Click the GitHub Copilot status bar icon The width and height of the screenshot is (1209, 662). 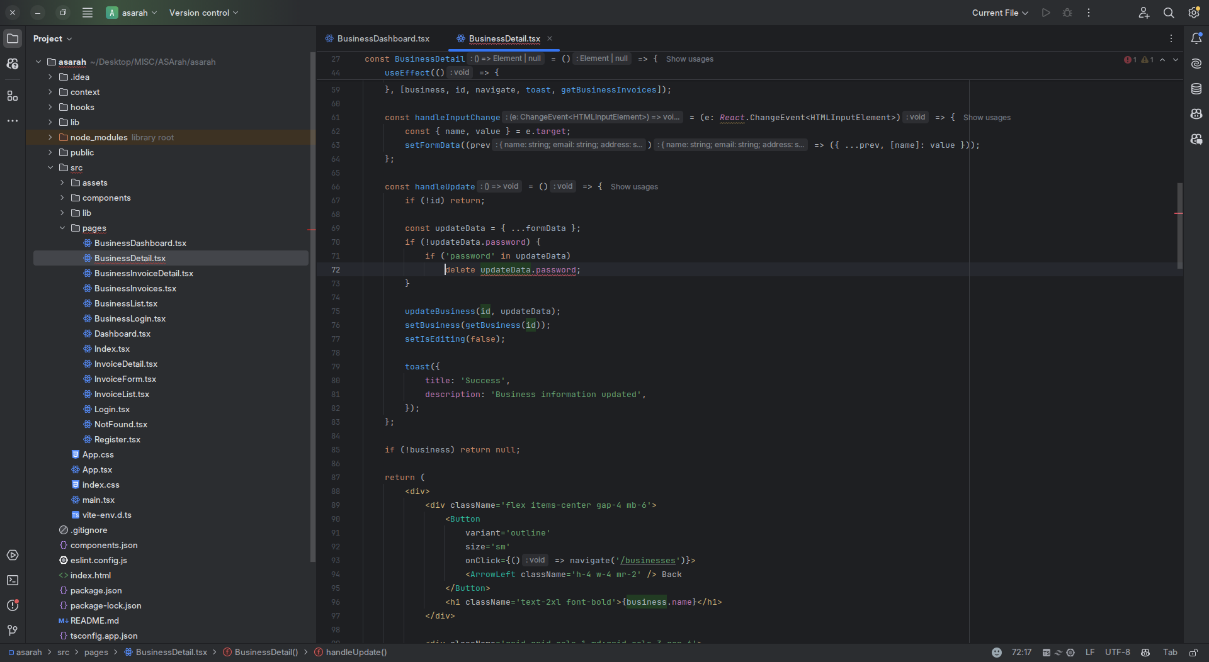tap(1146, 653)
